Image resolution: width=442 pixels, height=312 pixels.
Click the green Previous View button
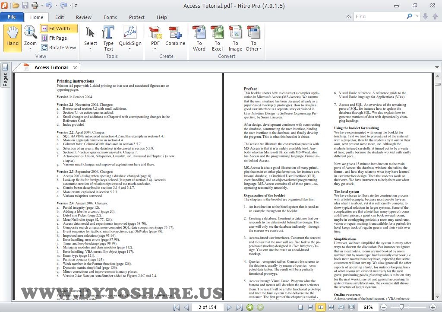click(x=250, y=307)
